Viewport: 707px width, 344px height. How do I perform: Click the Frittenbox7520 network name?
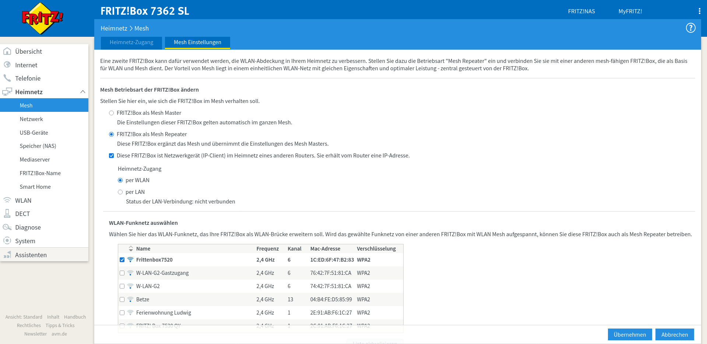coord(154,260)
